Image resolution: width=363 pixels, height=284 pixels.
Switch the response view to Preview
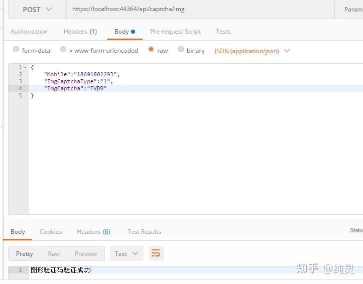point(86,254)
